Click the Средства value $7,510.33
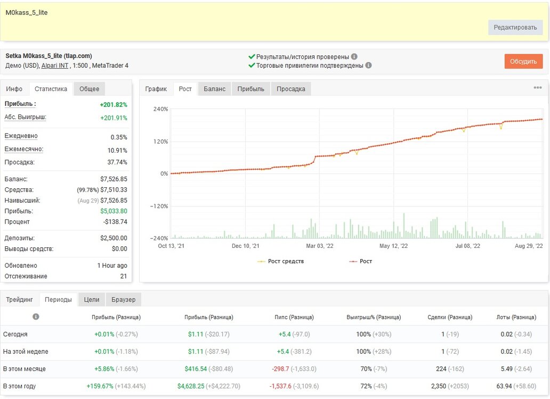Viewport: 550px width, 399px height. [114, 190]
